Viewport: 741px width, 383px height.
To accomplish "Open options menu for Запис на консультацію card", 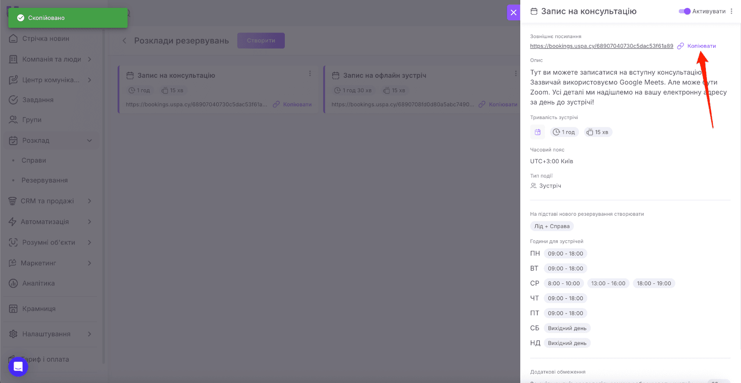I will pos(310,74).
